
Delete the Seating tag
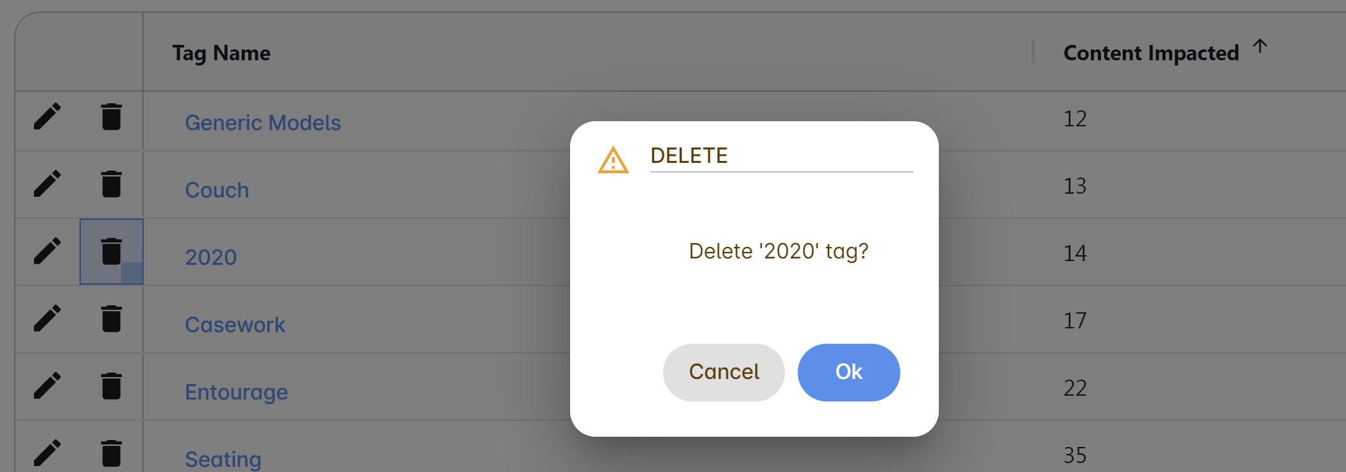coord(111,453)
